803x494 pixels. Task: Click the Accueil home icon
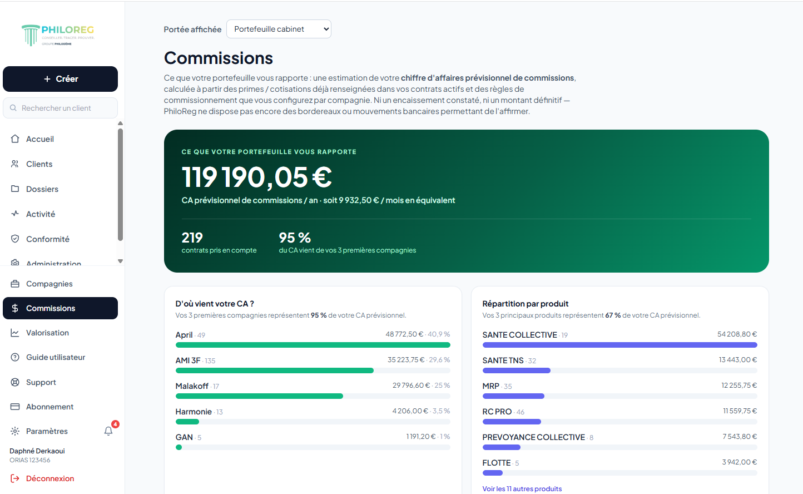click(15, 139)
